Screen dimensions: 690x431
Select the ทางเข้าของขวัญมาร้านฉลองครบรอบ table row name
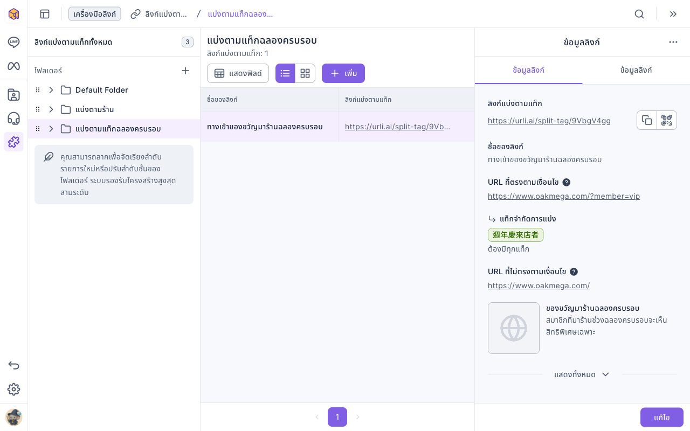265,127
